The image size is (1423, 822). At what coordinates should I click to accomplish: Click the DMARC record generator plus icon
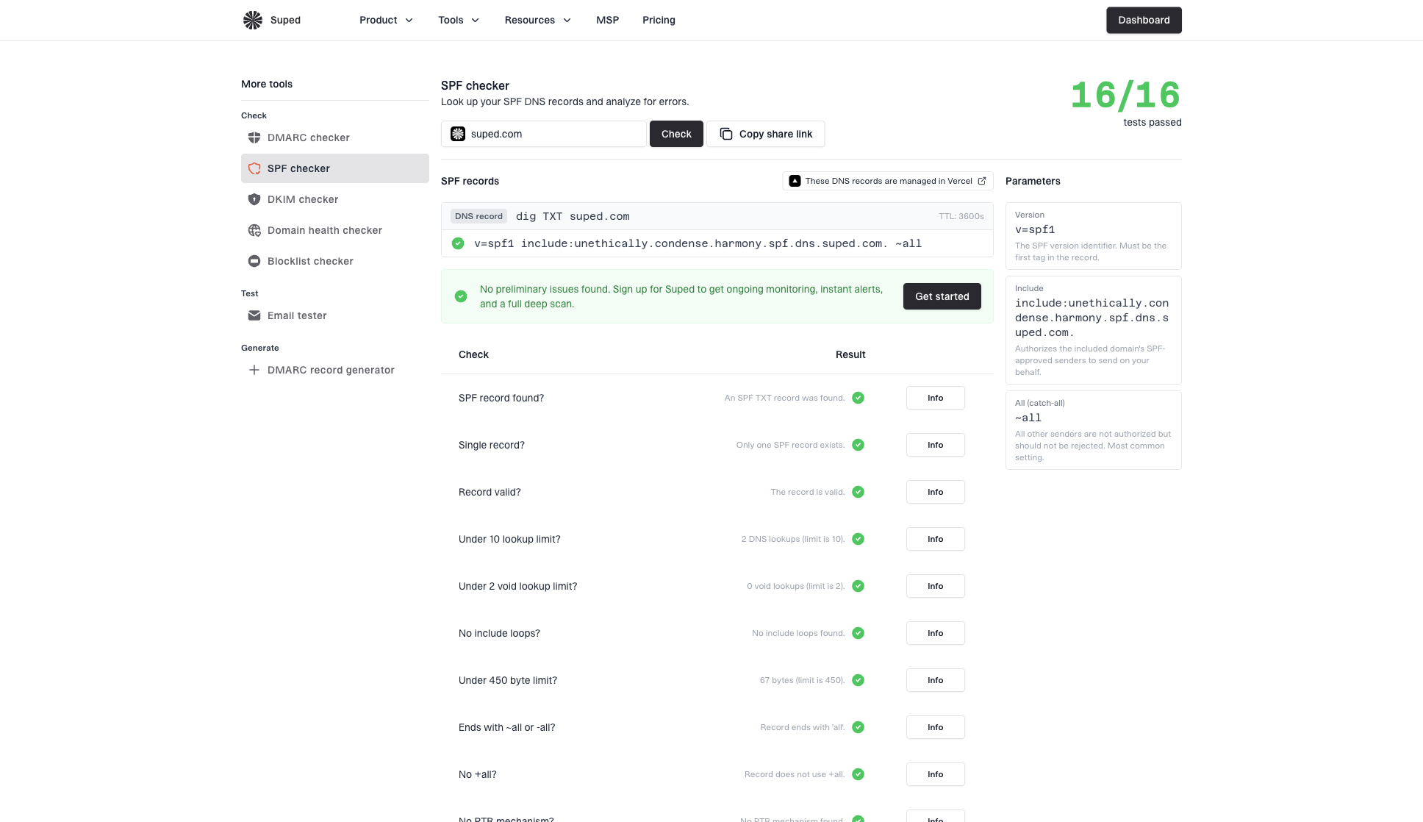point(254,370)
